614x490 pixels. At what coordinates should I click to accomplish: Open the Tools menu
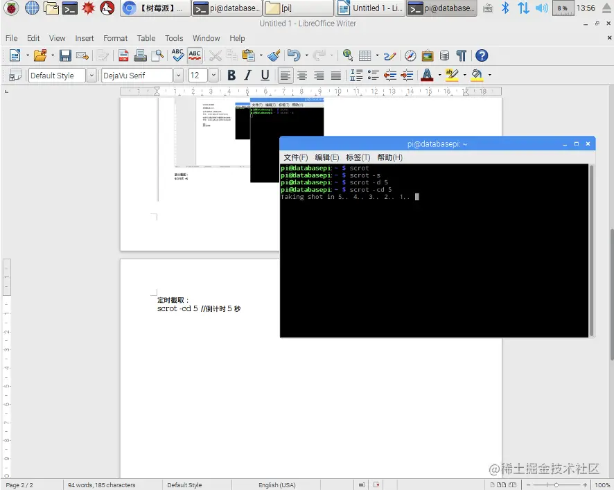[174, 38]
